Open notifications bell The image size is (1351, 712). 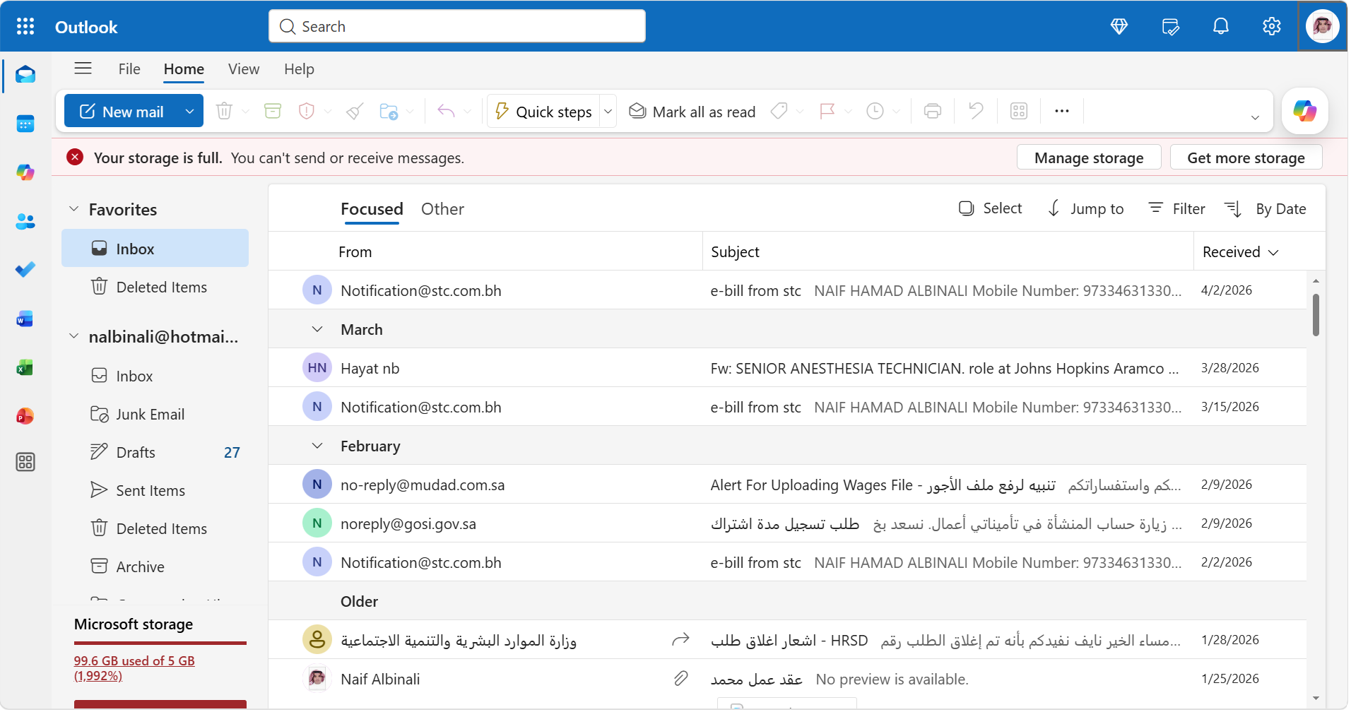point(1221,26)
